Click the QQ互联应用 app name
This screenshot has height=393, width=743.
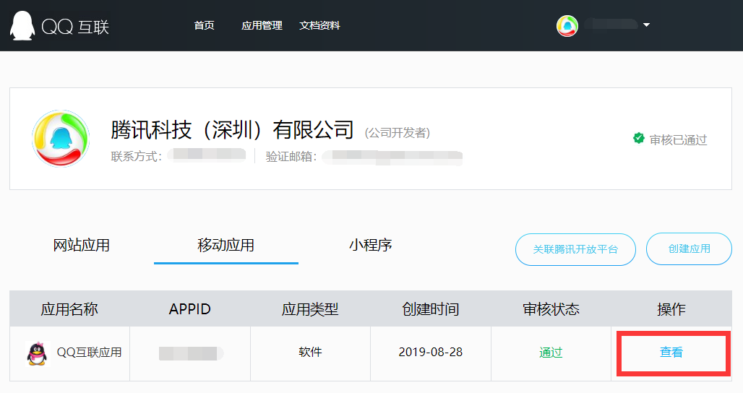point(89,353)
